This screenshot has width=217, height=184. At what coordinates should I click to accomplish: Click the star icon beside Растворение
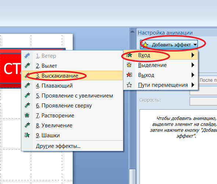pyautogui.click(x=27, y=115)
